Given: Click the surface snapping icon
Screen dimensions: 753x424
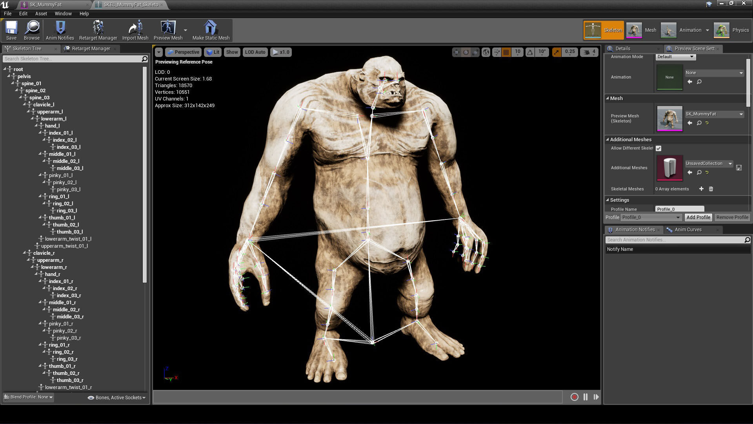Looking at the screenshot, I should [x=497, y=52].
